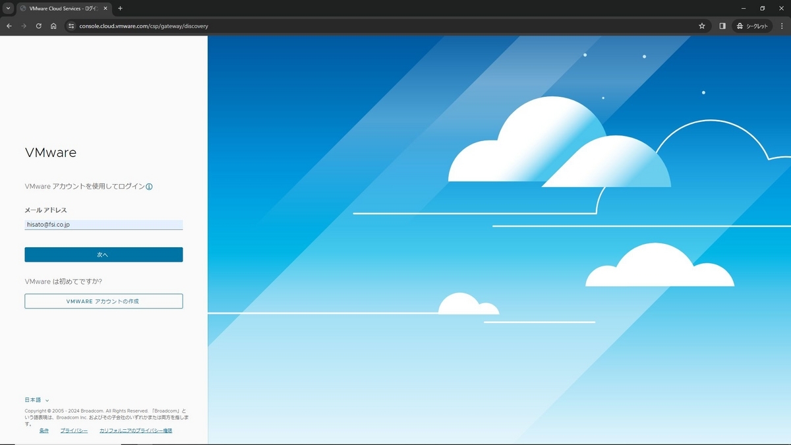Click the Broadcom copyright notice text
The height and width of the screenshot is (445, 791).
pos(107,417)
